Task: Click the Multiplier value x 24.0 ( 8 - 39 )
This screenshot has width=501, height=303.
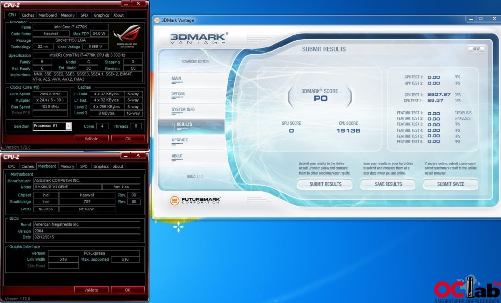Action: (50, 100)
